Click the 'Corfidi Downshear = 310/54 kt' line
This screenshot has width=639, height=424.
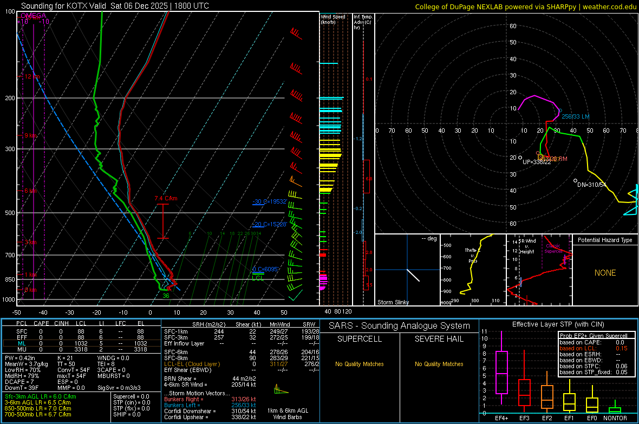click(210, 411)
